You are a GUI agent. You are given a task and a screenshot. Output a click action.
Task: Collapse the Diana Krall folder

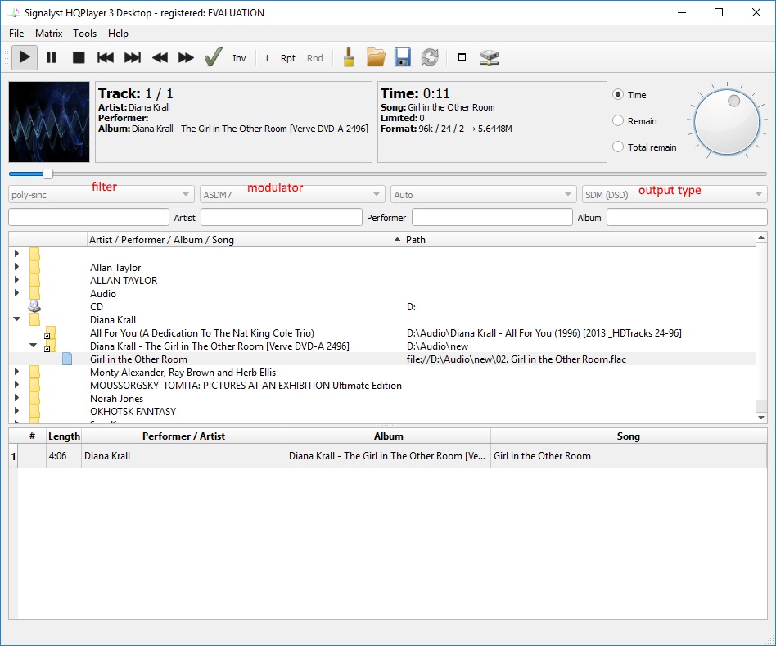click(16, 320)
